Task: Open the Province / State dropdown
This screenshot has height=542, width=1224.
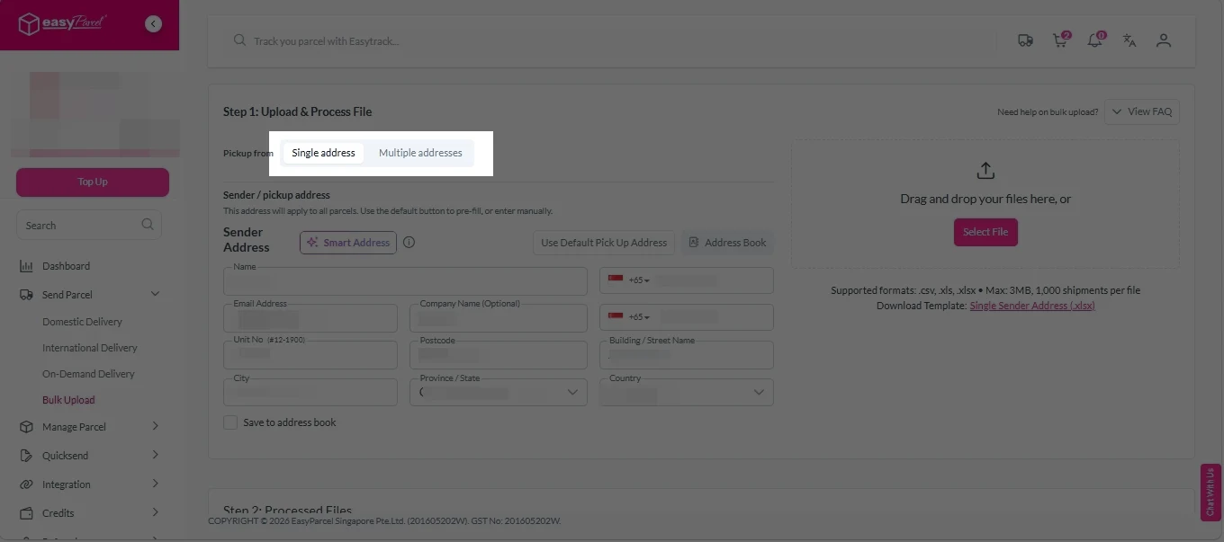Action: tap(572, 392)
